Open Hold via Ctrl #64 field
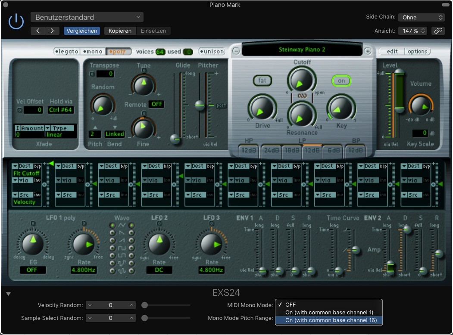Image resolution: width=453 pixels, height=335 pixels. 60,110
